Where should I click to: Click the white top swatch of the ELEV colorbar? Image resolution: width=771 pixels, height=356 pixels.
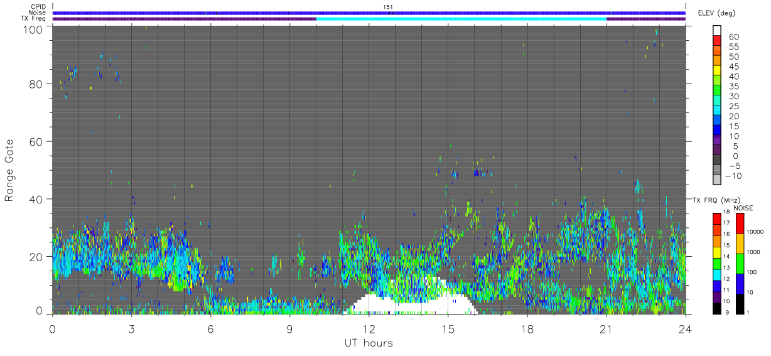717,31
